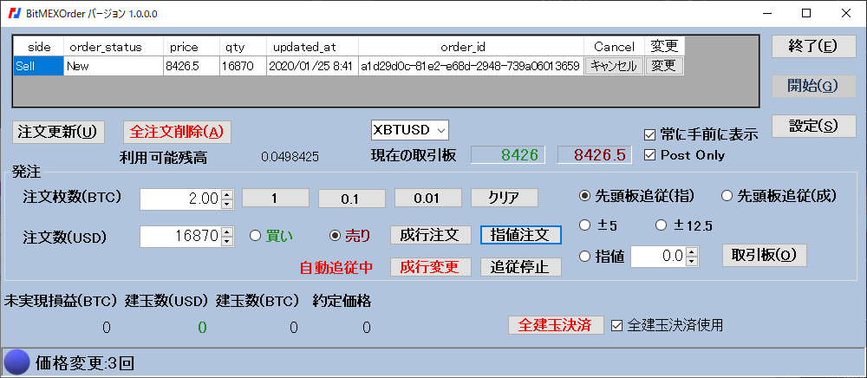Click キャンセル button in the Sell order row
The height and width of the screenshot is (378, 867).
(x=614, y=66)
